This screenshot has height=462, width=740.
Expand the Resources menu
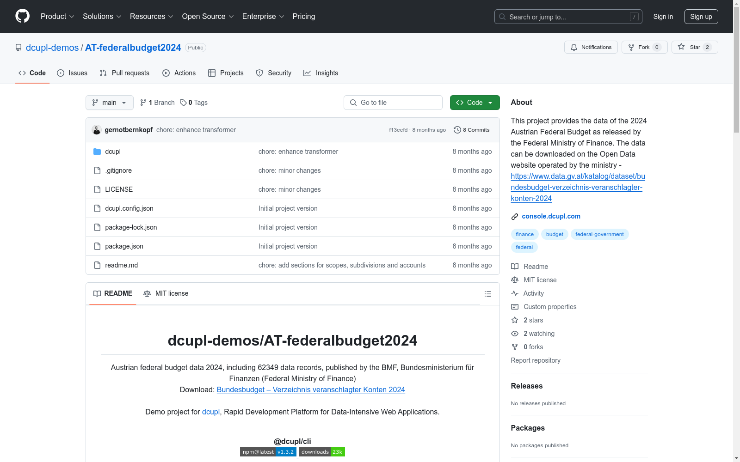click(x=151, y=16)
